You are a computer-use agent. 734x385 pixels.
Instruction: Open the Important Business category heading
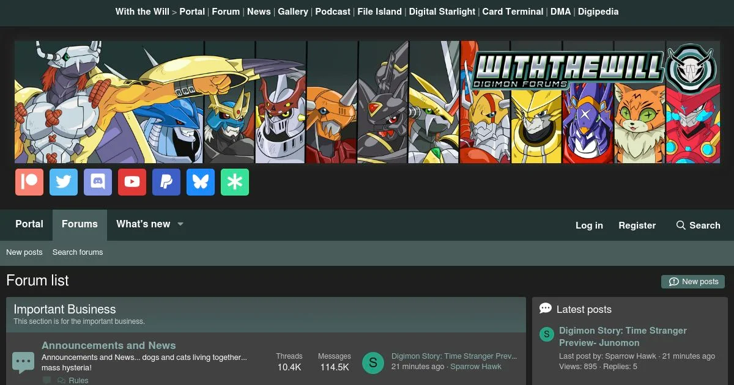[65, 309]
